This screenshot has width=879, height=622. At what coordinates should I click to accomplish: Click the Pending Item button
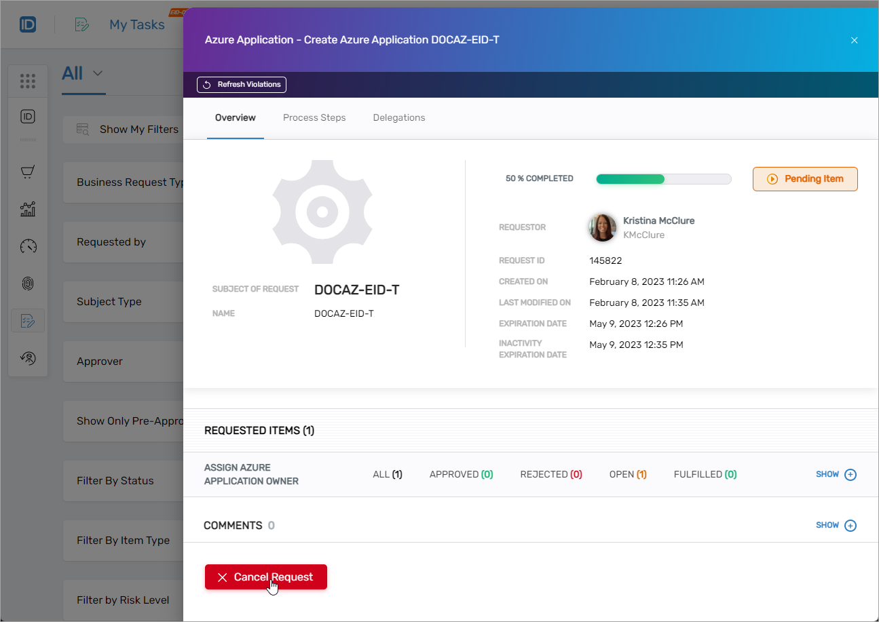[x=805, y=179]
